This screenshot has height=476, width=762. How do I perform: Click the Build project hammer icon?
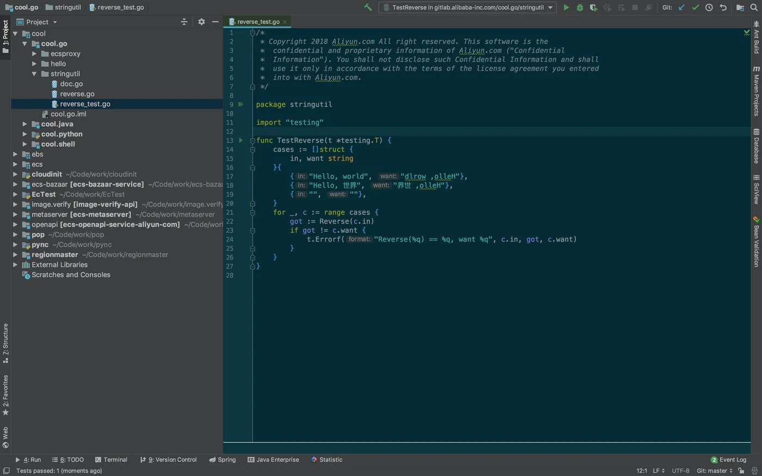[x=368, y=8]
